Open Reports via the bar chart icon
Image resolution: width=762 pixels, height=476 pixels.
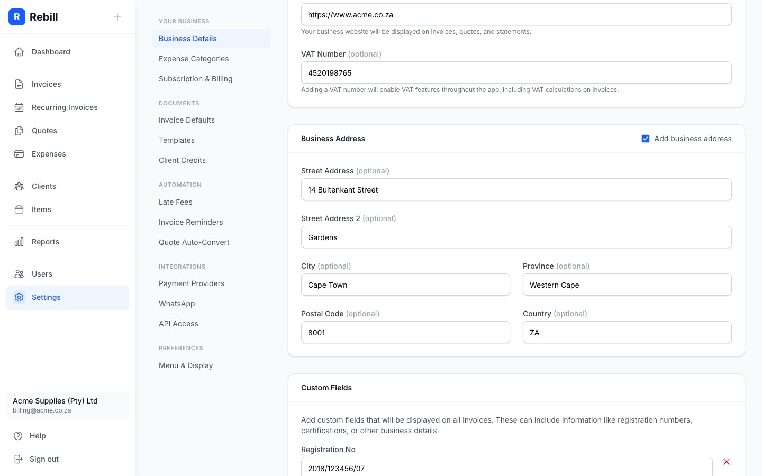(x=19, y=242)
